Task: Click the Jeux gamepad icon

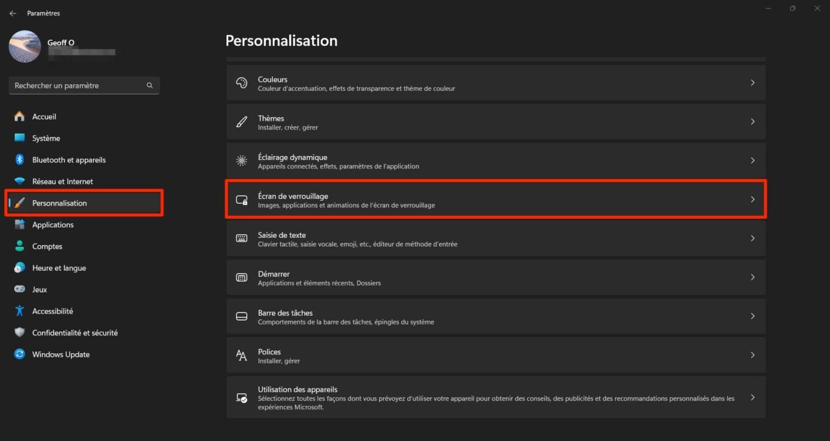Action: [x=20, y=289]
